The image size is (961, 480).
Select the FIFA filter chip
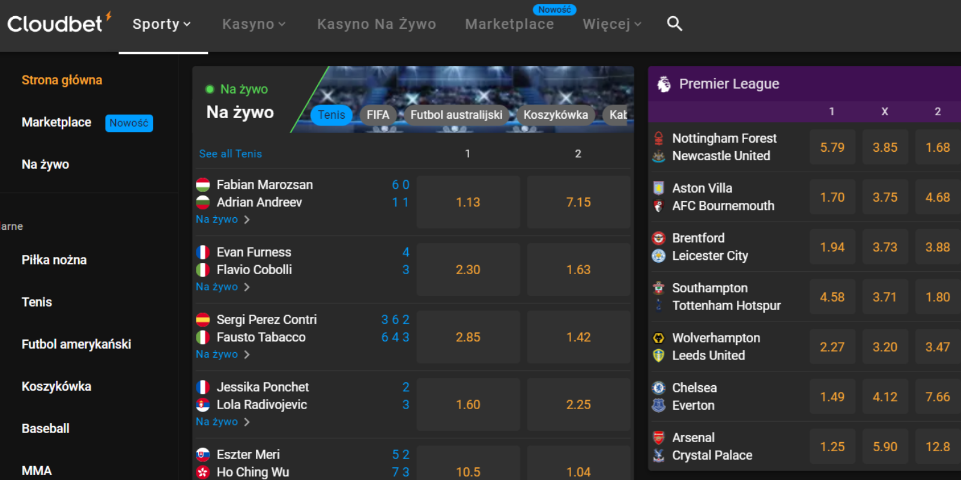click(378, 115)
